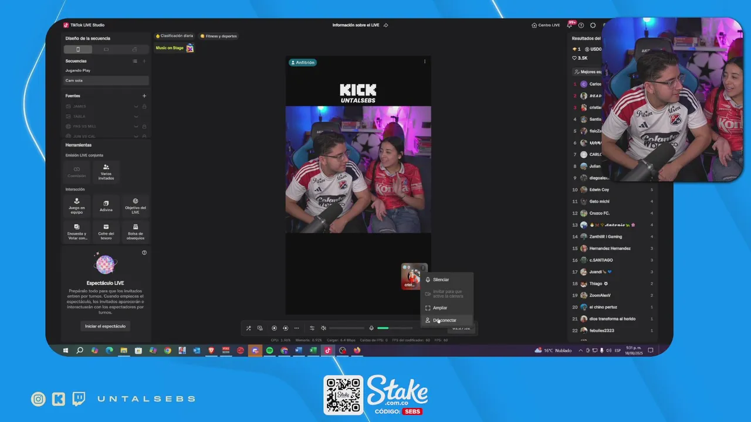Click the replay capture icon in bottom toolbar
This screenshot has width=751, height=422.
(x=285, y=328)
